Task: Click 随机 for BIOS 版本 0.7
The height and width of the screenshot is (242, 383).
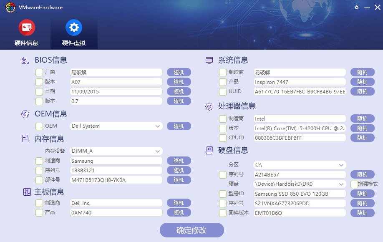Action: point(179,101)
